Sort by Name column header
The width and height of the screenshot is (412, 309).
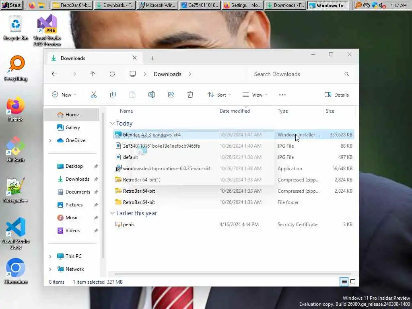pyautogui.click(x=126, y=111)
